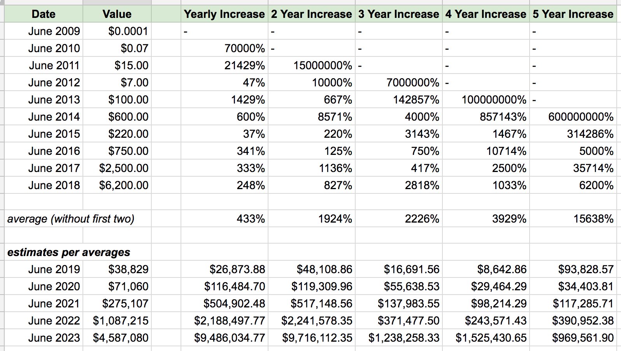Click the cell showing 70000%
The image size is (621, 351).
click(225, 48)
